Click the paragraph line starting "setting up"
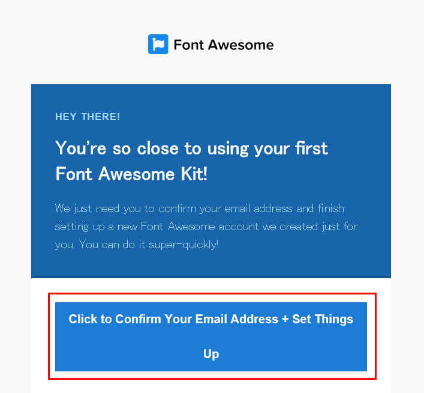Image resolution: width=424 pixels, height=393 pixels. (x=206, y=227)
